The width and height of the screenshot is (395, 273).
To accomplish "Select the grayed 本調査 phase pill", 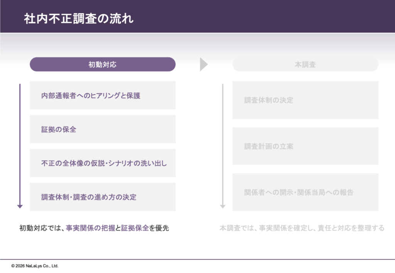I will point(305,65).
